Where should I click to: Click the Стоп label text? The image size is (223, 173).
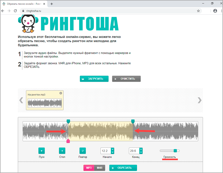pyautogui.click(x=62, y=157)
